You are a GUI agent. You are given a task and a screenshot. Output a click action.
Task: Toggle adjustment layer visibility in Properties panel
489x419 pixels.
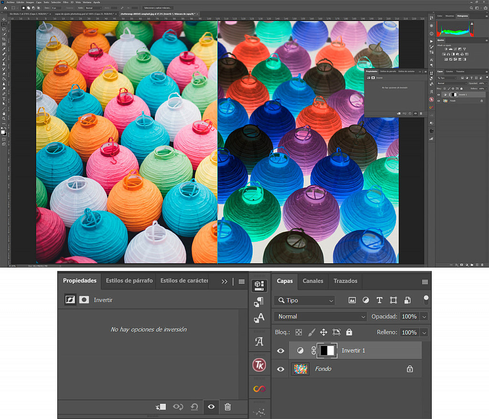(211, 407)
